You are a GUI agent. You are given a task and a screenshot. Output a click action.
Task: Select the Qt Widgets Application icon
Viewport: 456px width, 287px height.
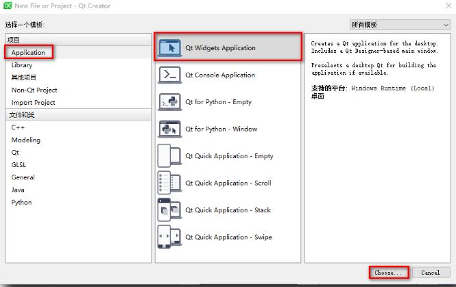pos(170,48)
